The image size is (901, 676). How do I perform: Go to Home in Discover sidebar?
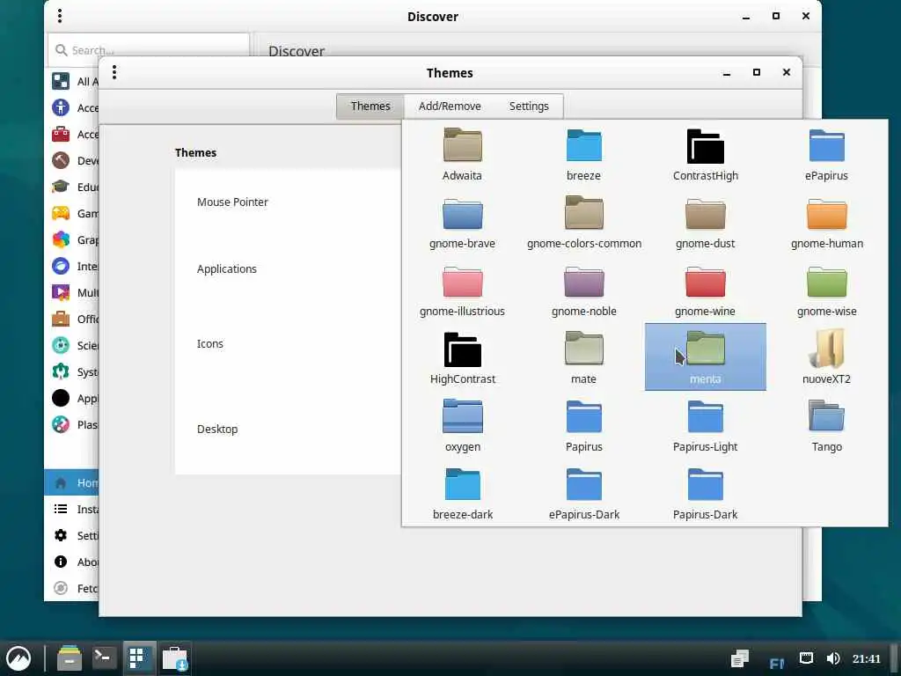72,483
